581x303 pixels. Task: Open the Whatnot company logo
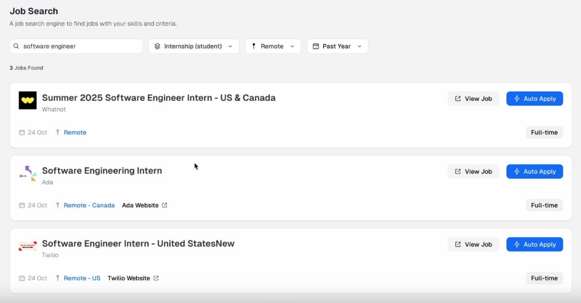tap(28, 100)
